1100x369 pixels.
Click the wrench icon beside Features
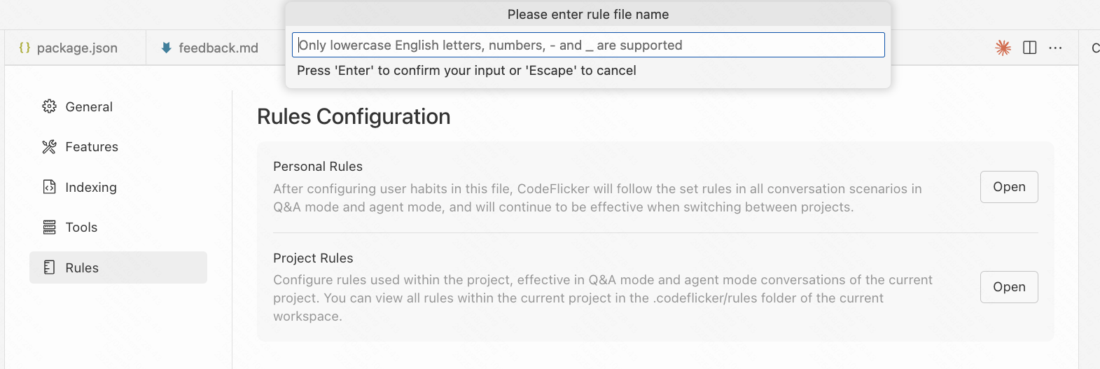[x=49, y=146]
